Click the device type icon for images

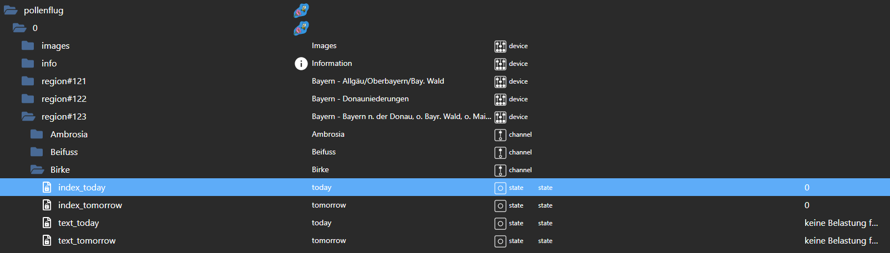coord(500,46)
